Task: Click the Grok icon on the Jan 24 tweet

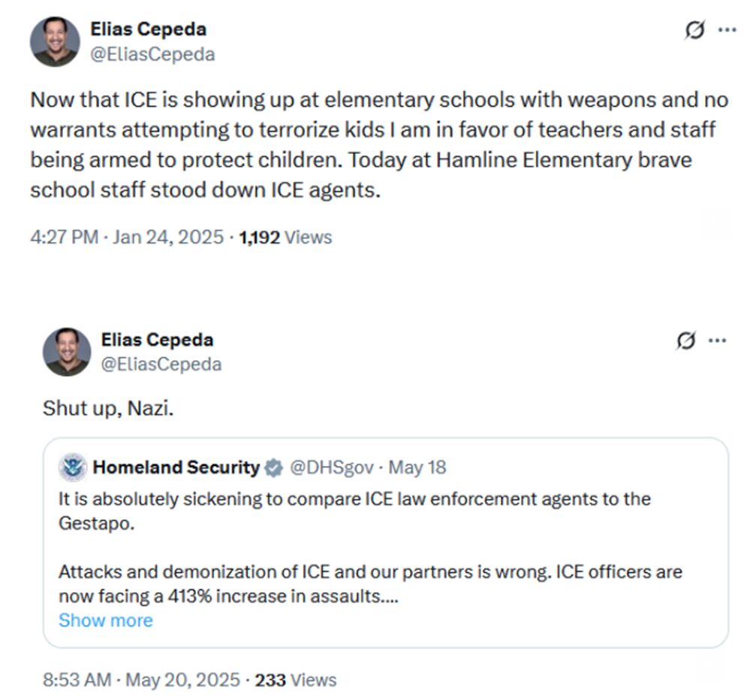Action: (x=695, y=30)
